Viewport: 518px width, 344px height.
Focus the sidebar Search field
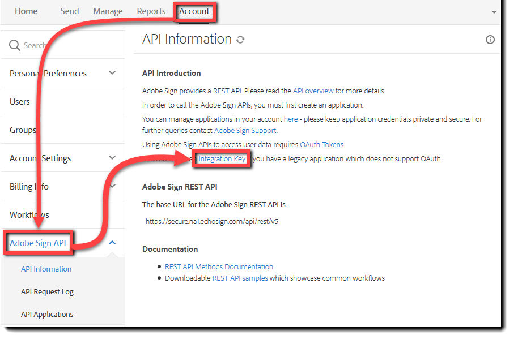(63, 45)
